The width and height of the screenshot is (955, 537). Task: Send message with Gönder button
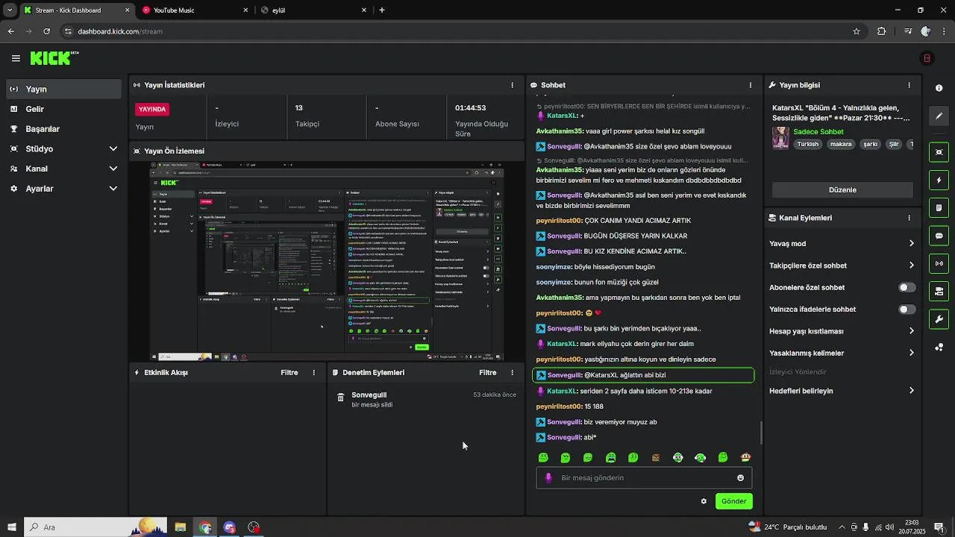[733, 501]
